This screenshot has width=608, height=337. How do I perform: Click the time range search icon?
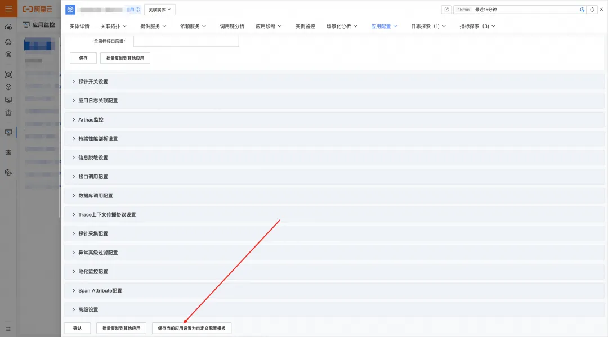pos(582,10)
